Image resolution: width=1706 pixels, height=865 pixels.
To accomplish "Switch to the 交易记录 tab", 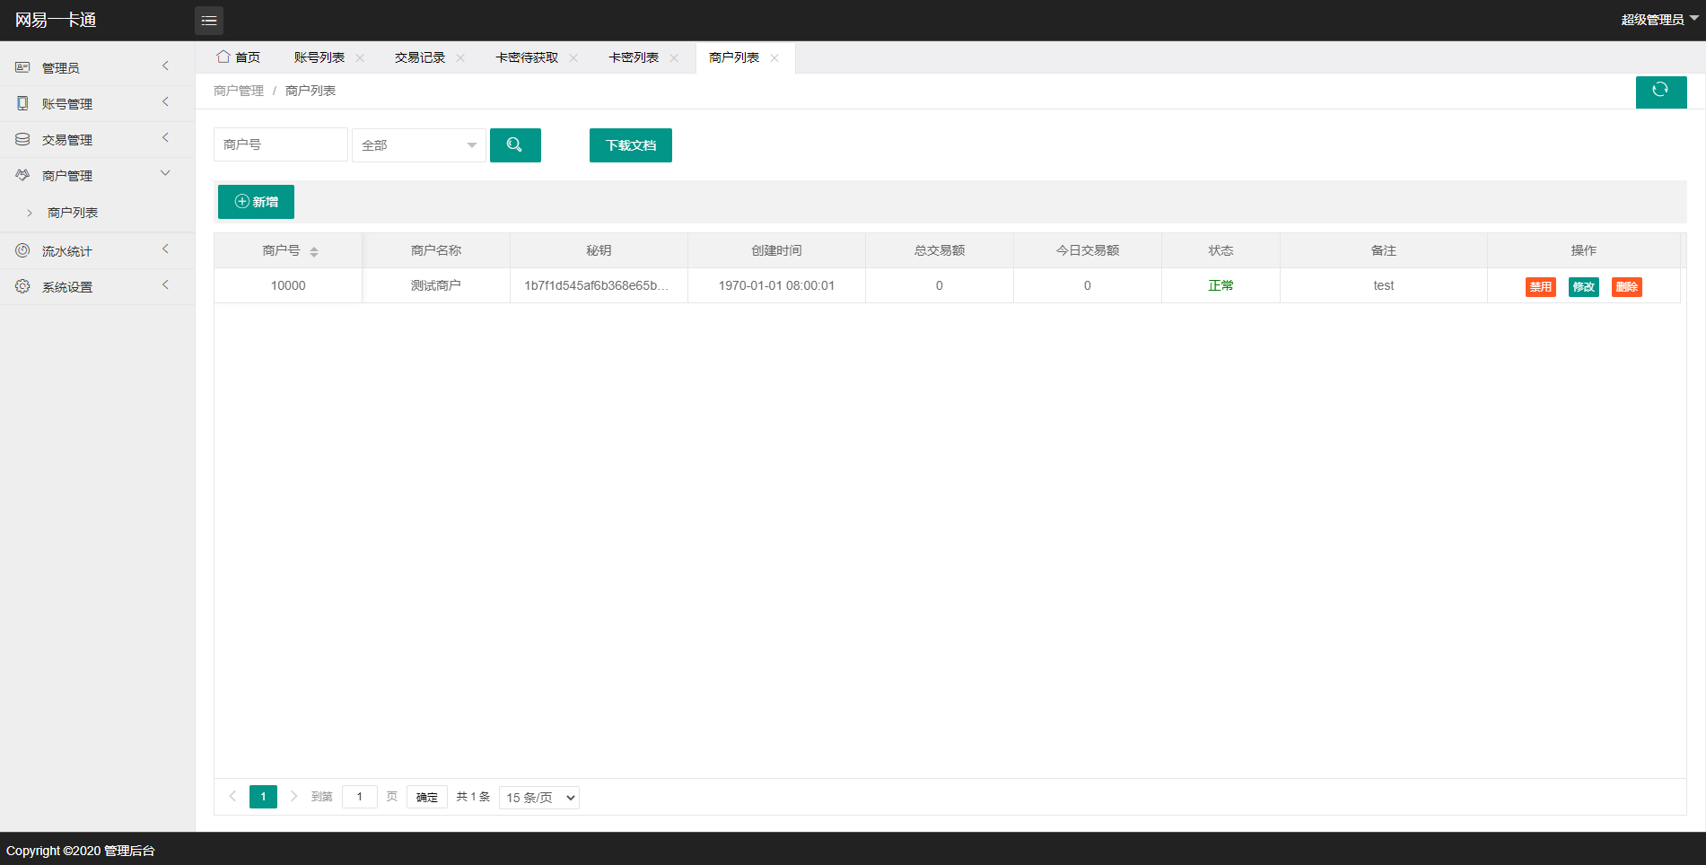I will click(419, 57).
